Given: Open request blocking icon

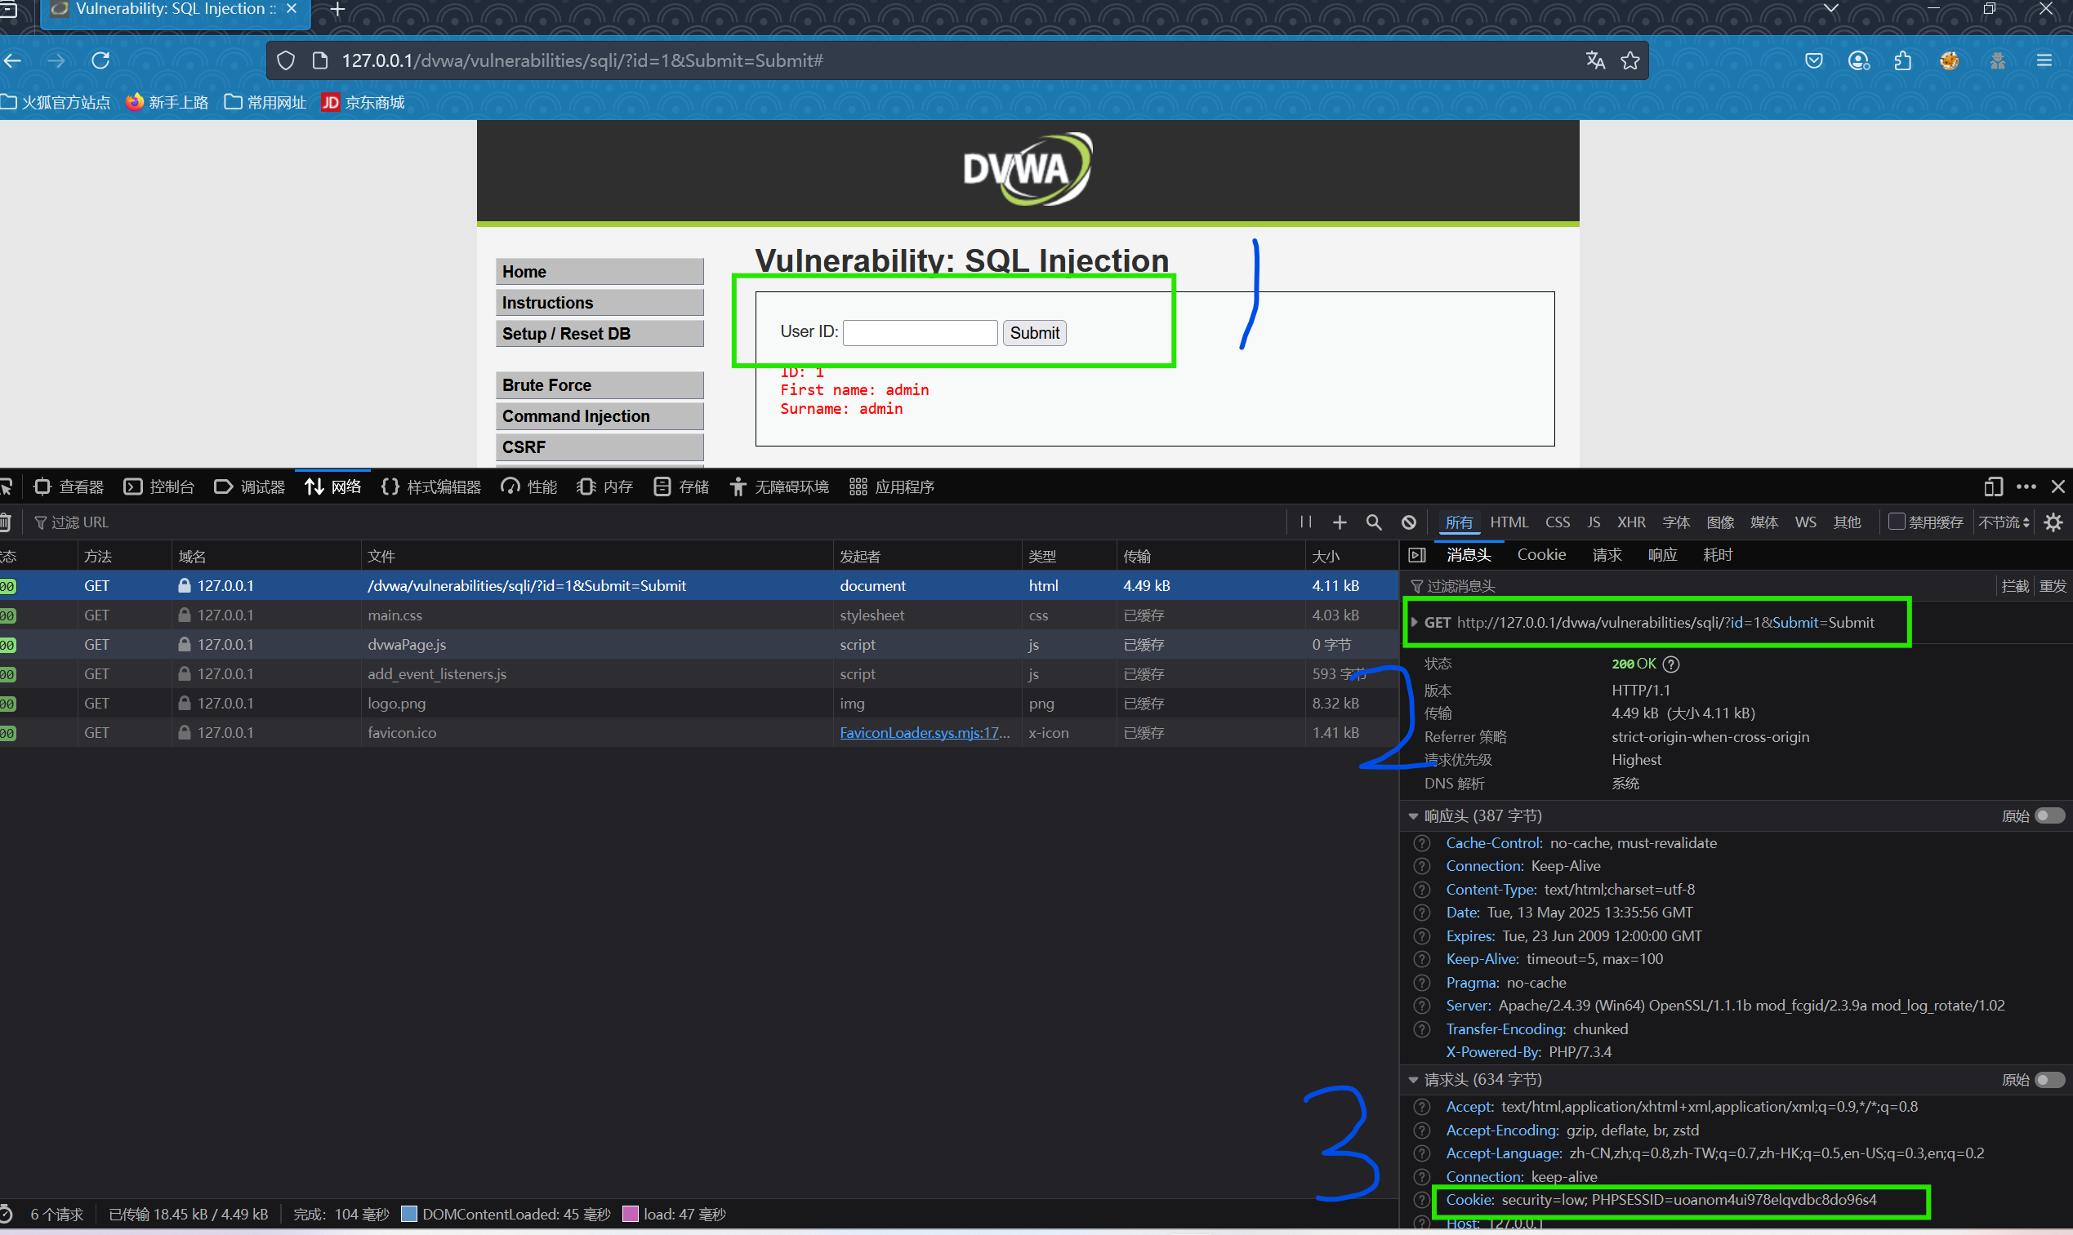Looking at the screenshot, I should [x=1409, y=522].
